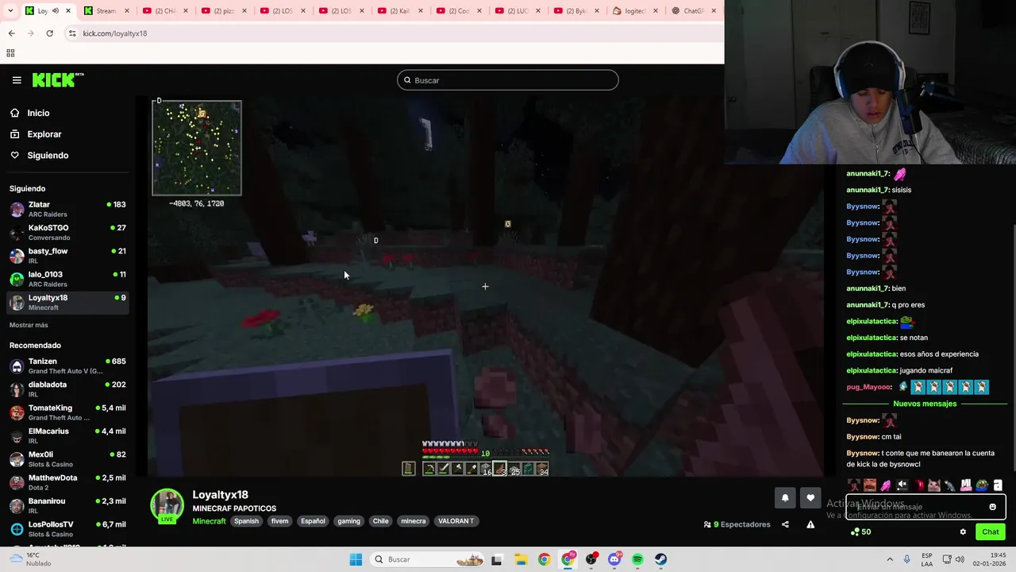This screenshot has height=572, width=1016.
Task: Click the 50 channel points indicator
Action: (x=860, y=532)
